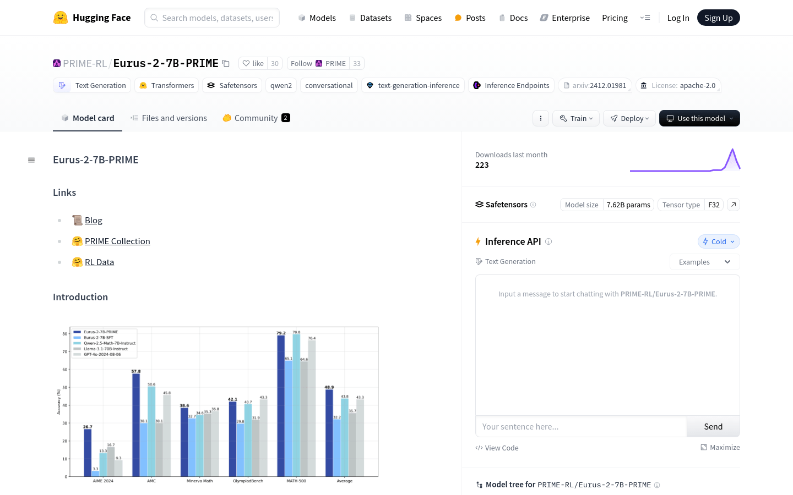Open the table of contents hamburger icon
This screenshot has width=793, height=495.
coord(31,160)
